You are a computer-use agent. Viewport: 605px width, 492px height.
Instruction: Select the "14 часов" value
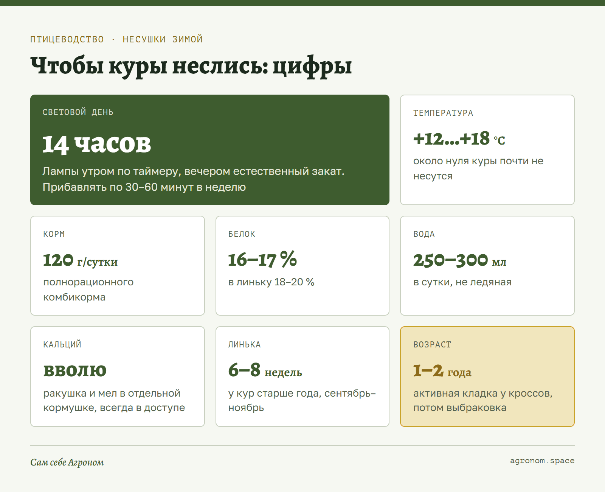[97, 144]
